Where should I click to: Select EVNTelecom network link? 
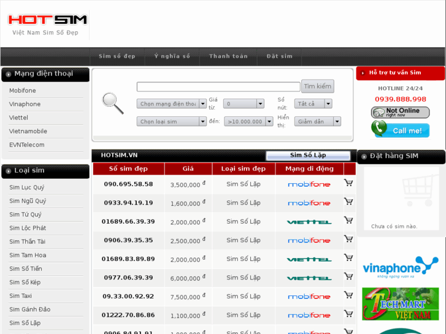click(x=27, y=145)
